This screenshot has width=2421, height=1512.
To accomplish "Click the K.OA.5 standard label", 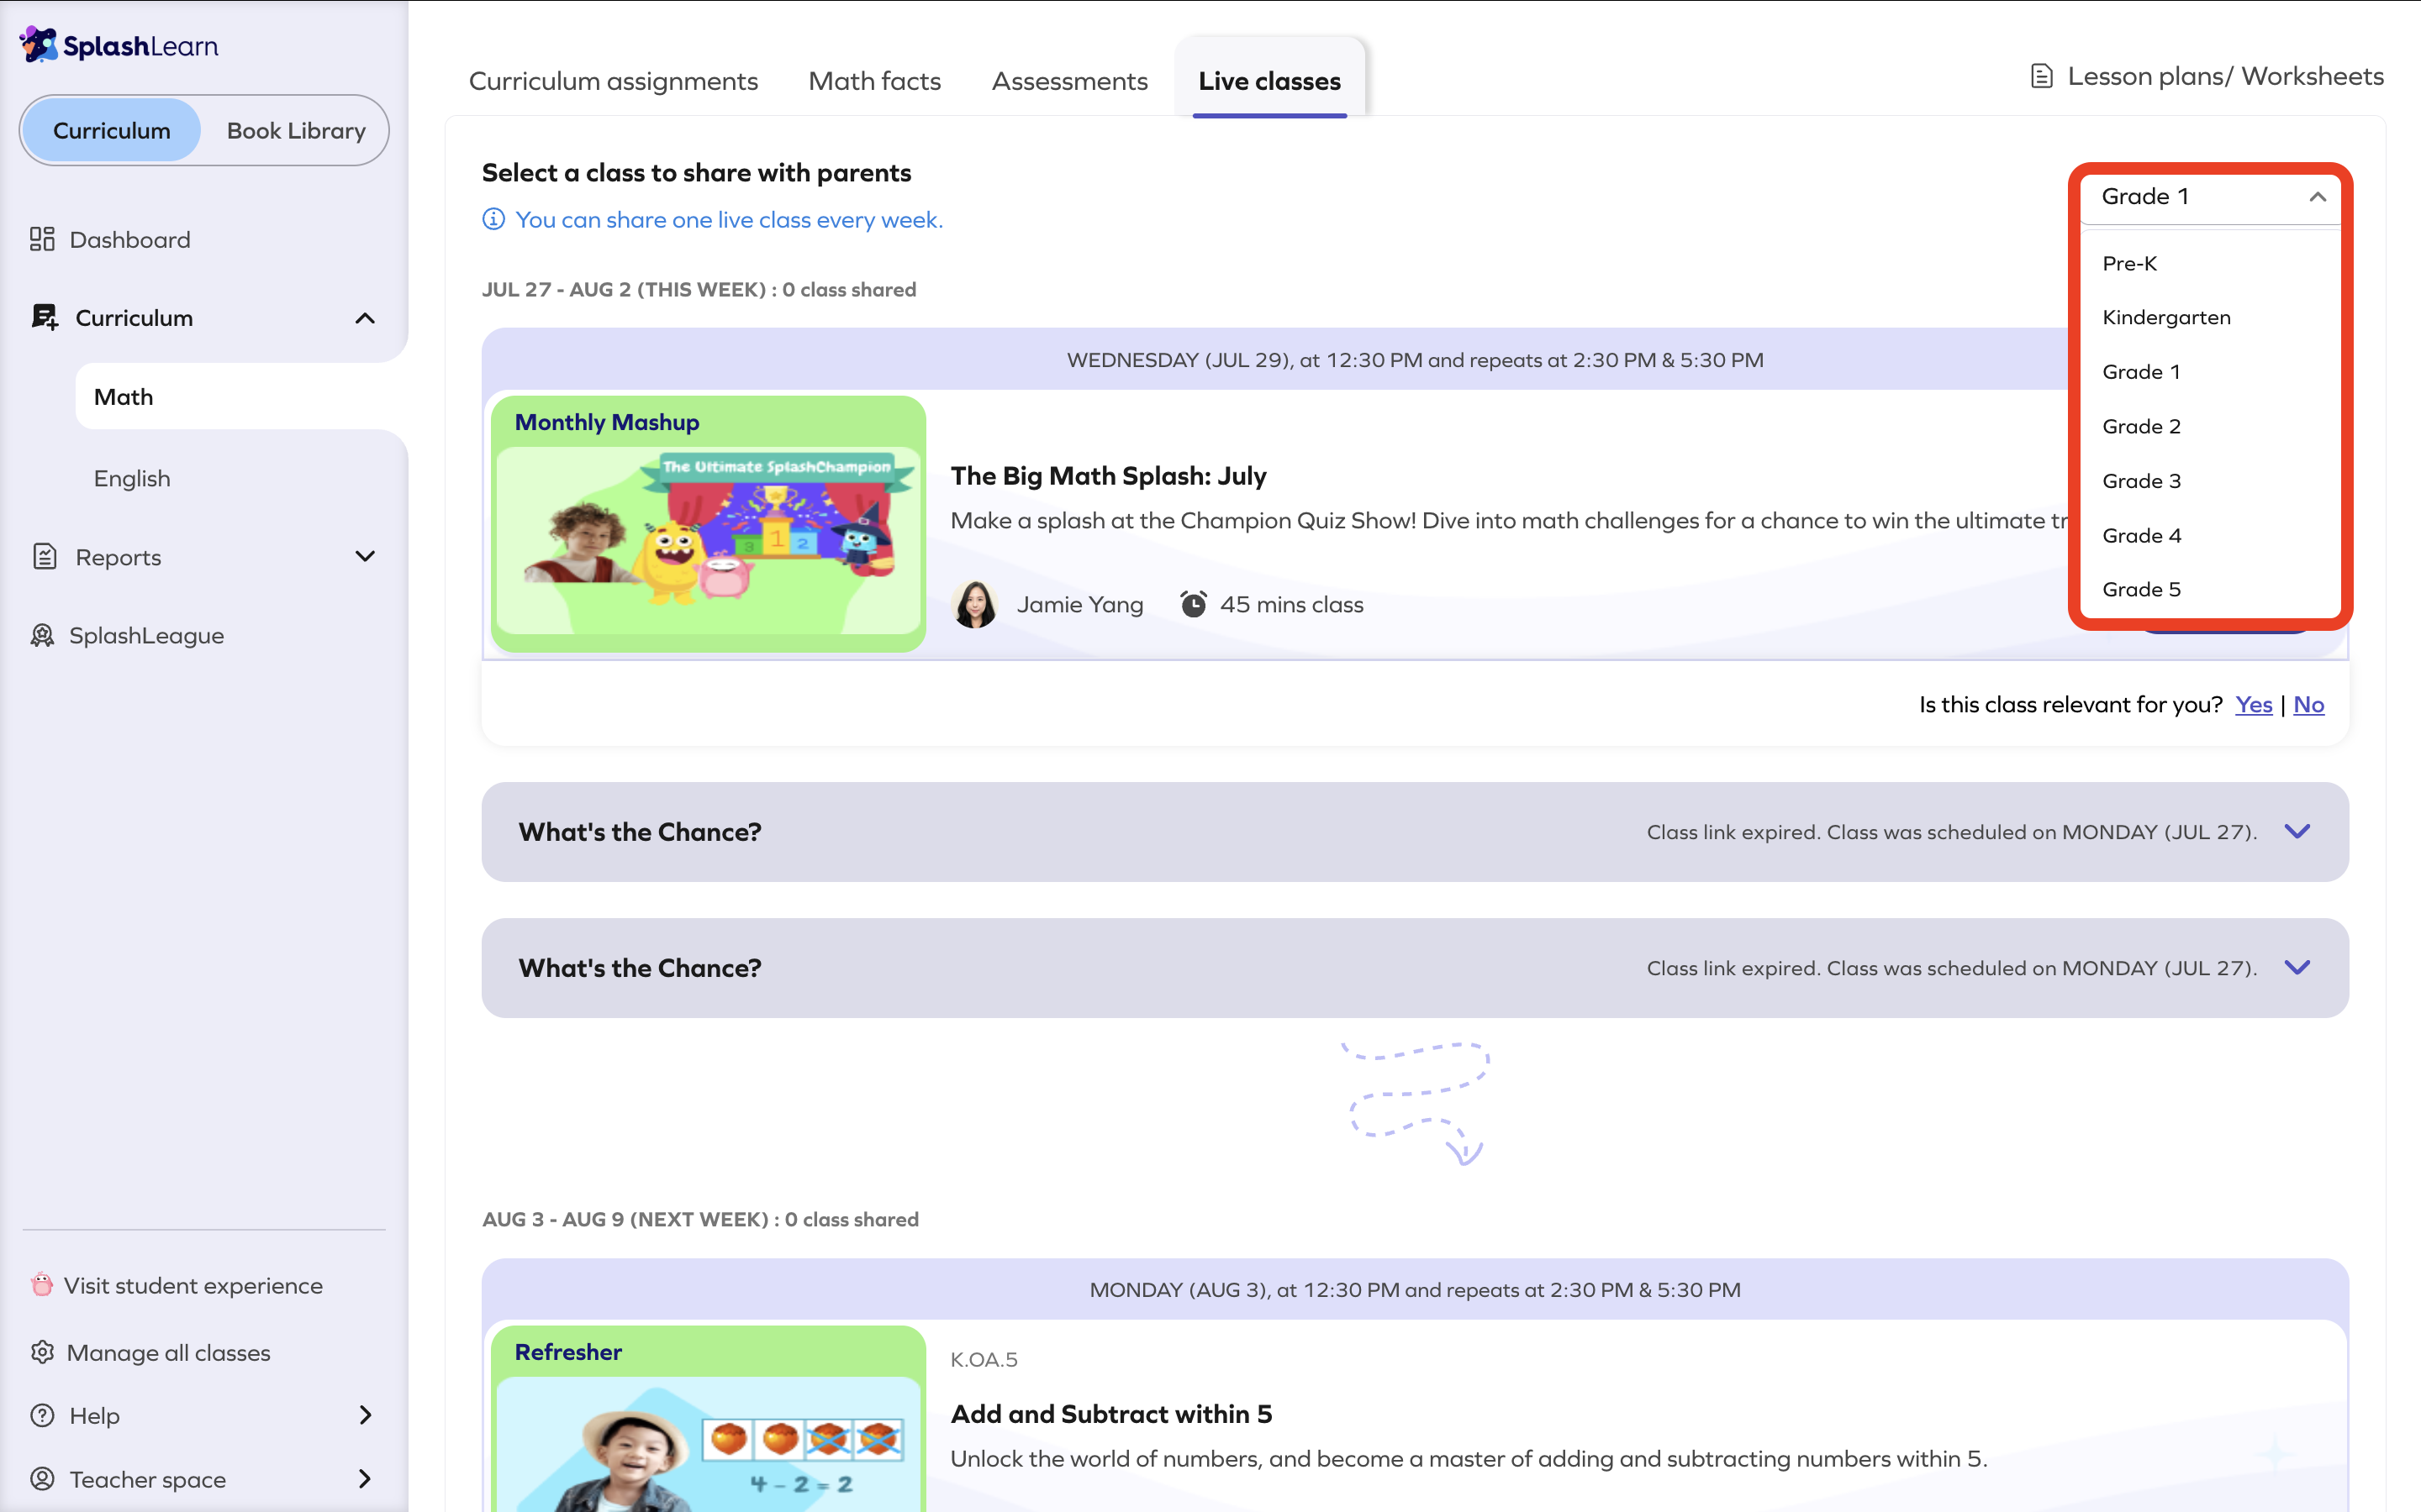I will pyautogui.click(x=984, y=1359).
